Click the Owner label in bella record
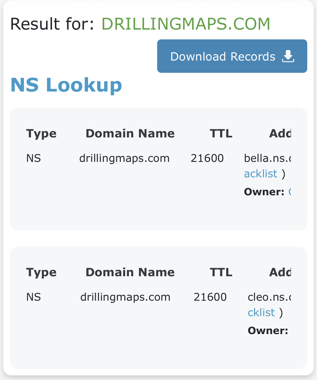 click(x=264, y=192)
